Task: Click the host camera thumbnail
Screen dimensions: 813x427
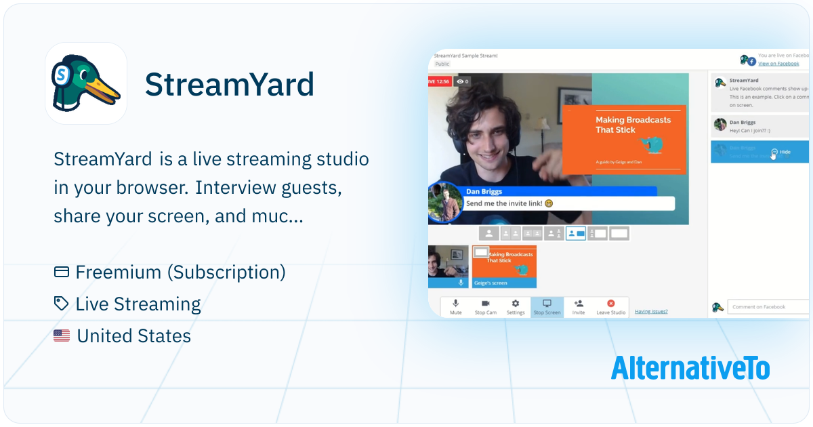Action: click(449, 266)
